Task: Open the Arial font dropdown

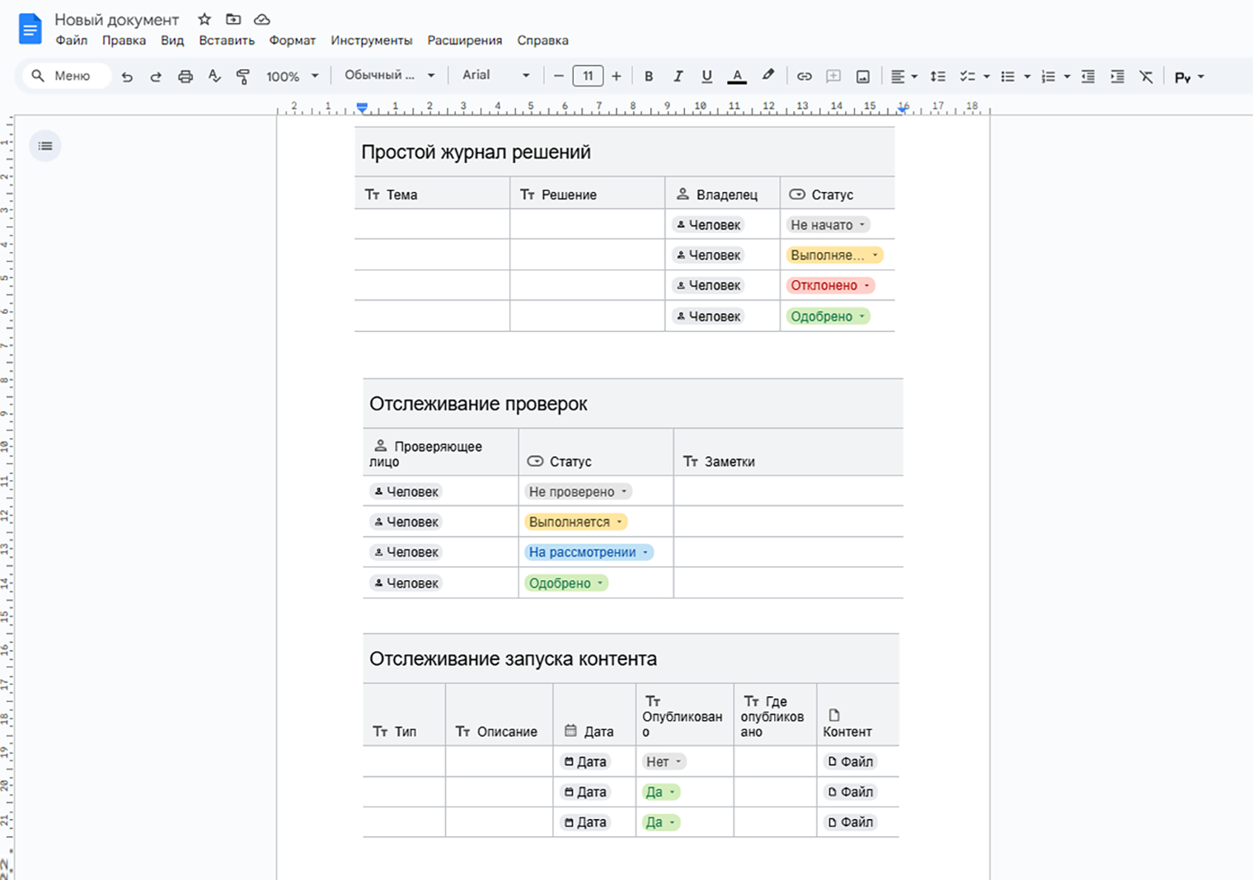Action: coord(495,75)
